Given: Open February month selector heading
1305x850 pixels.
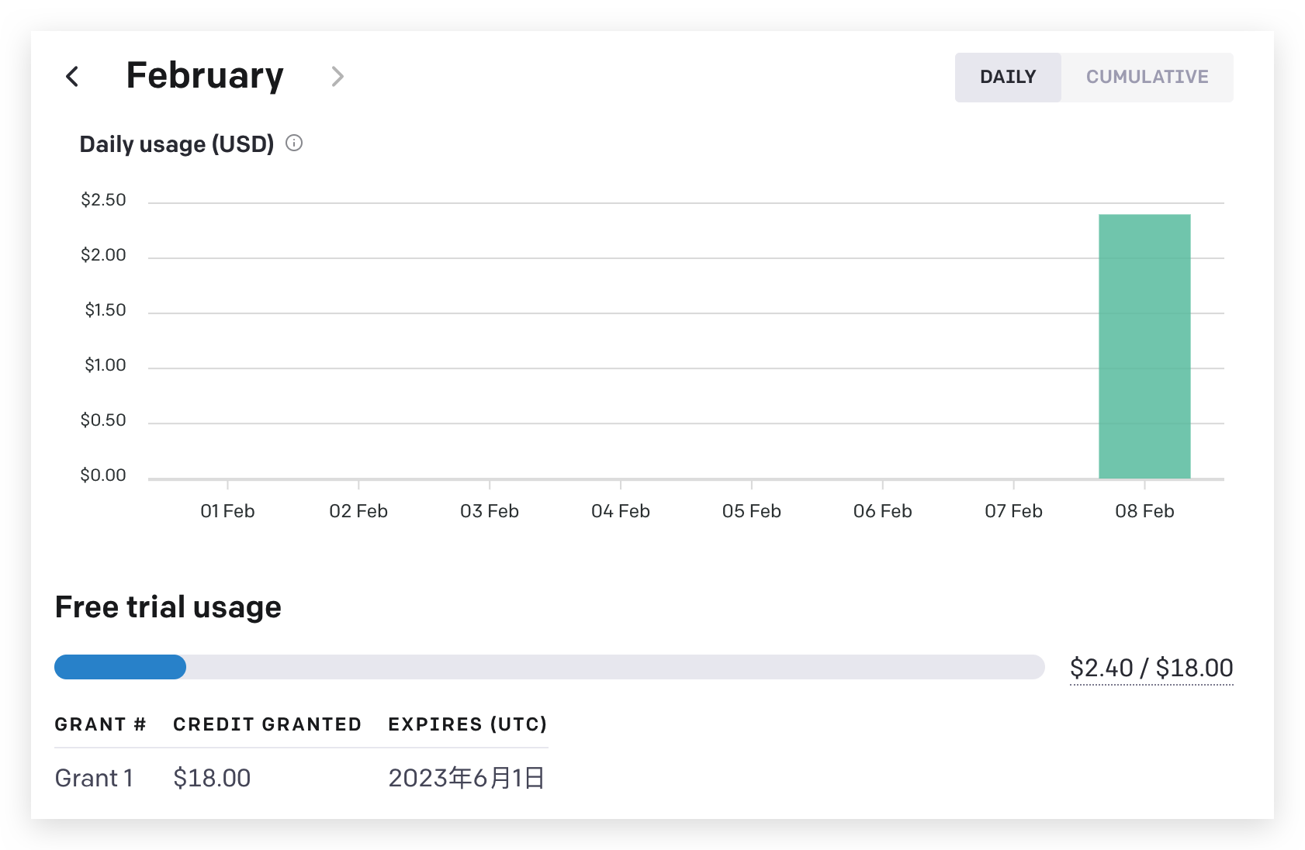Looking at the screenshot, I should coord(205,75).
